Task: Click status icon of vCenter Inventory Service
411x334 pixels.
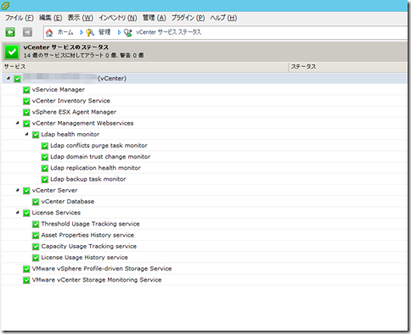Action: [26, 101]
